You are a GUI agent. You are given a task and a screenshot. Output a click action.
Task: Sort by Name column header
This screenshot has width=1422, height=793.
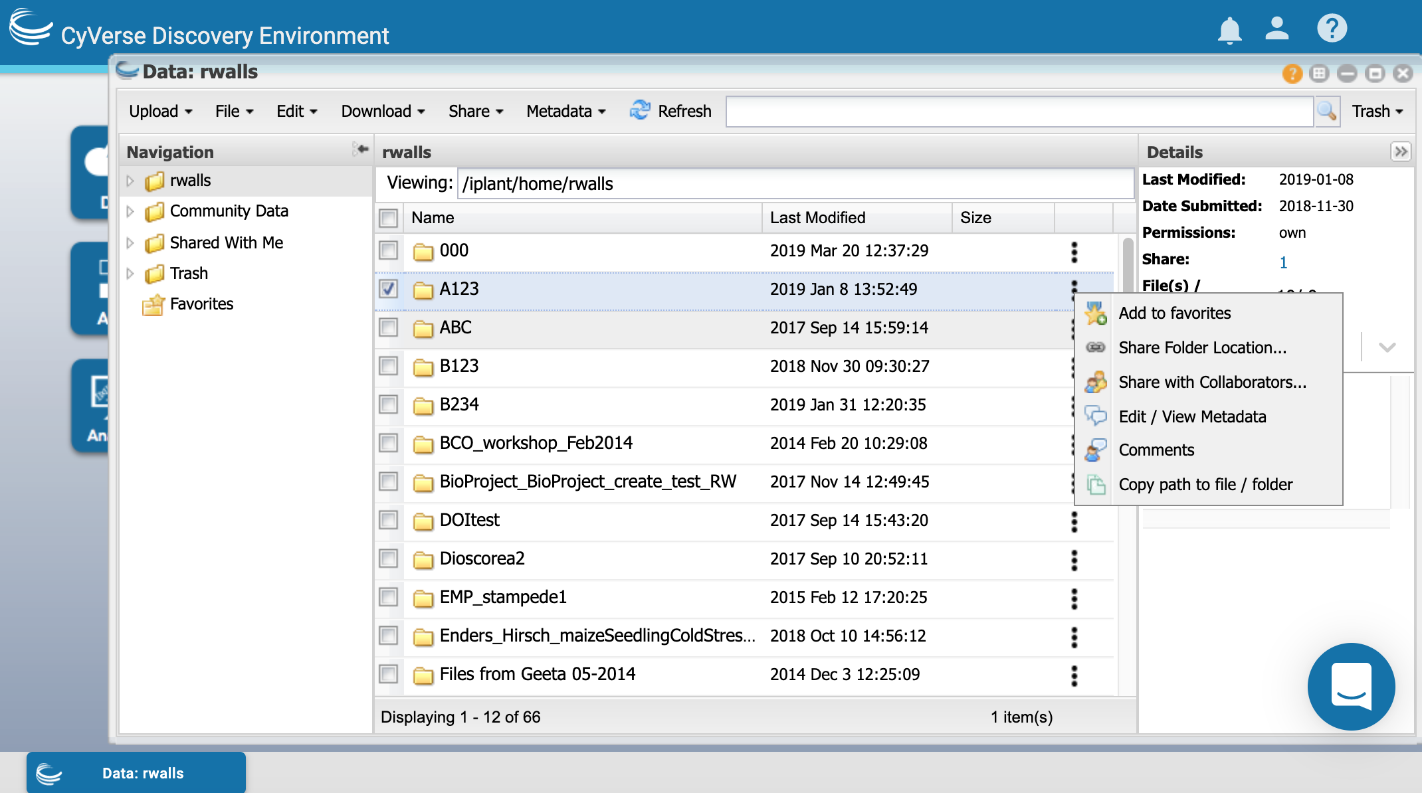tap(582, 218)
